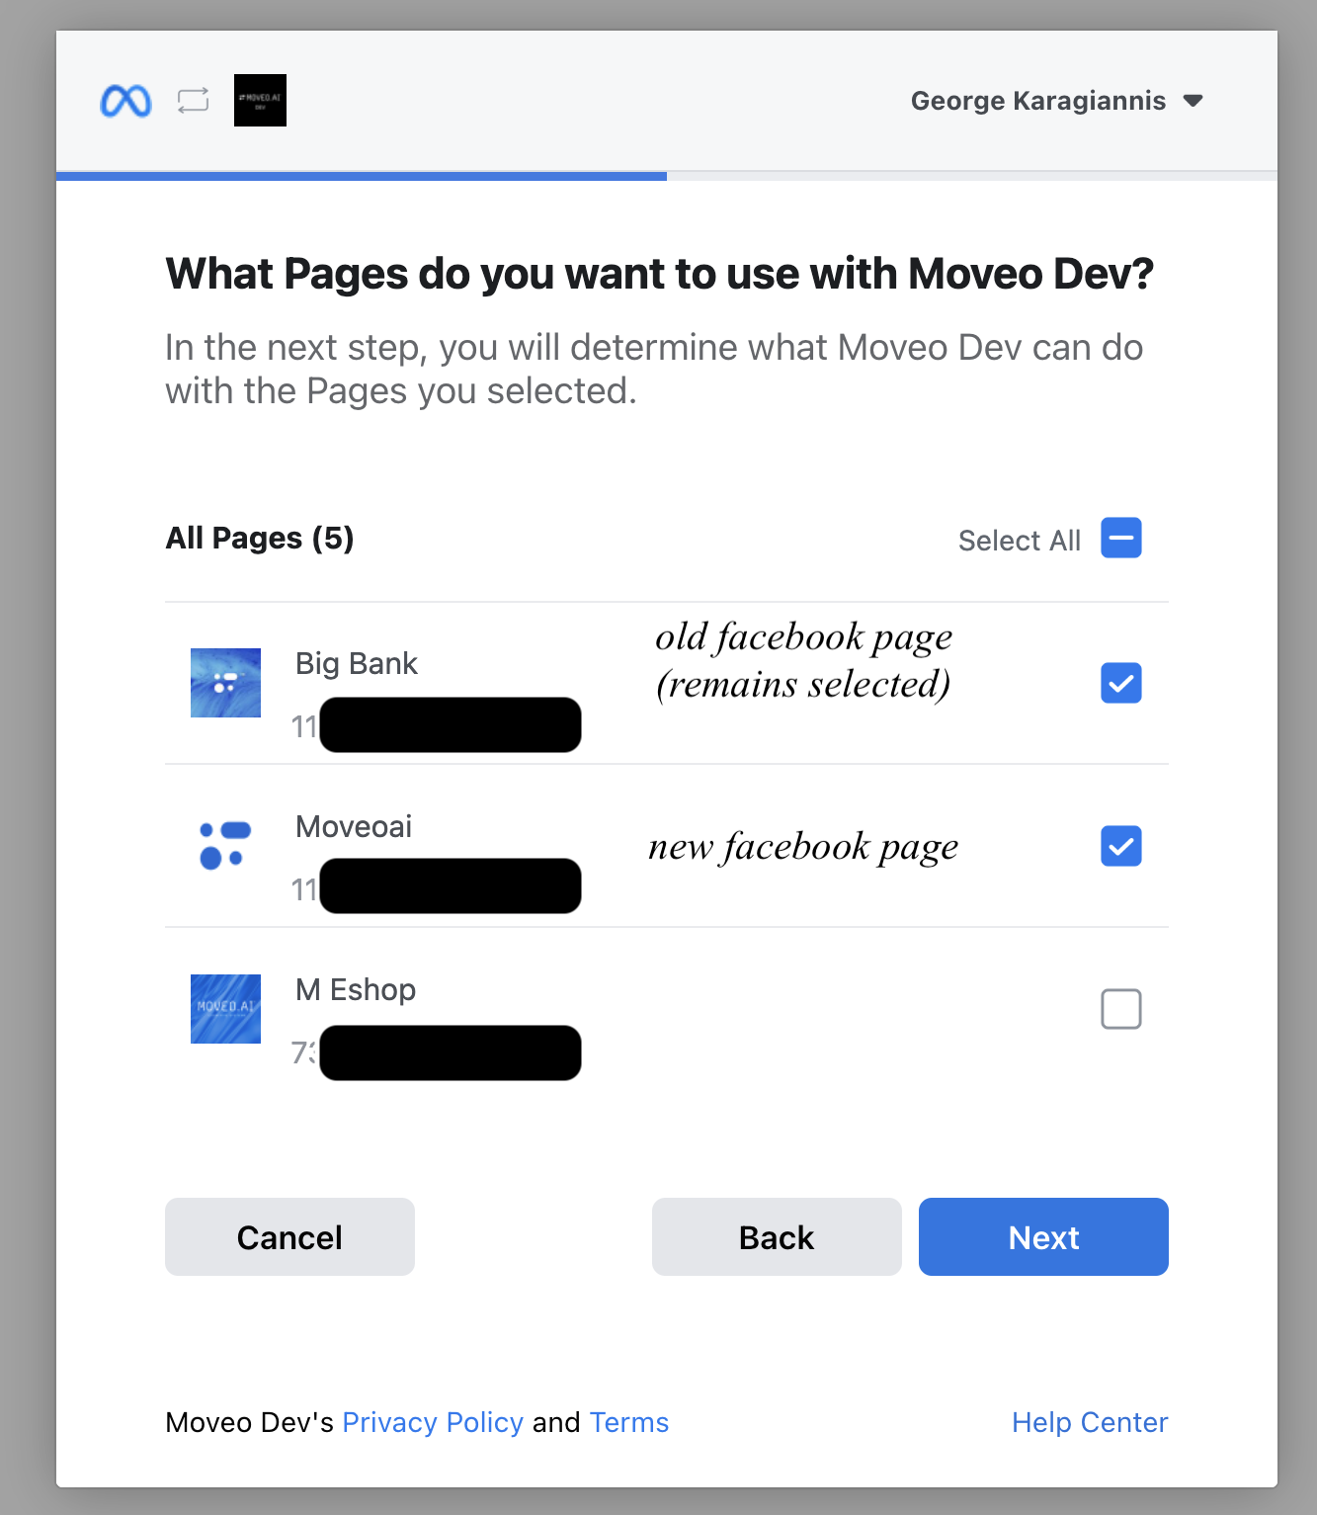The height and width of the screenshot is (1515, 1317).
Task: Uncheck the Moveoai page checkbox
Action: [1120, 846]
